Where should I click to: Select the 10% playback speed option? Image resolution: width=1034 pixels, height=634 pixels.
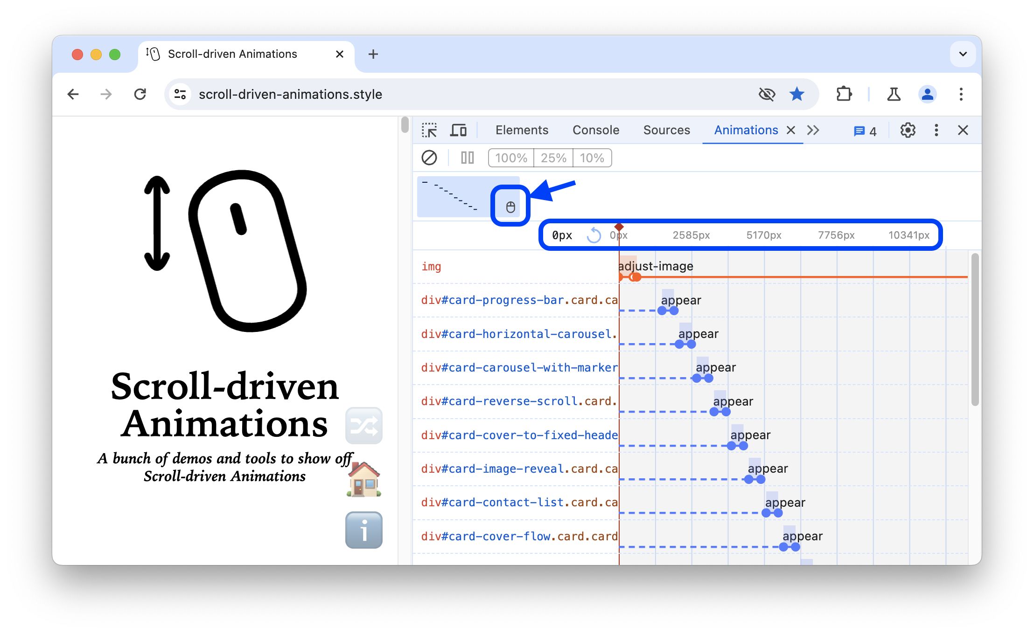point(593,157)
